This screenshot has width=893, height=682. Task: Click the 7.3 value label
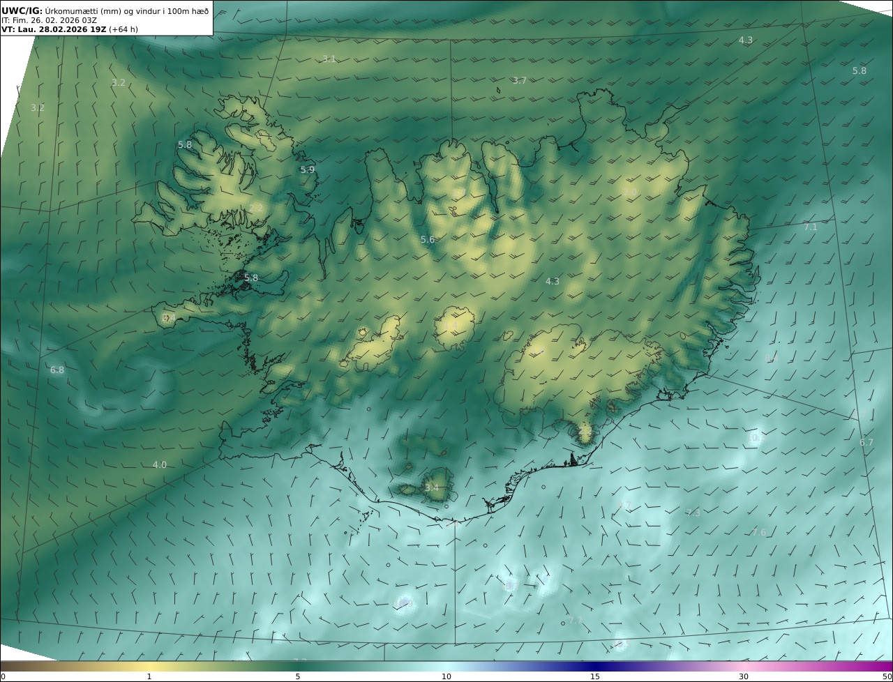693,513
